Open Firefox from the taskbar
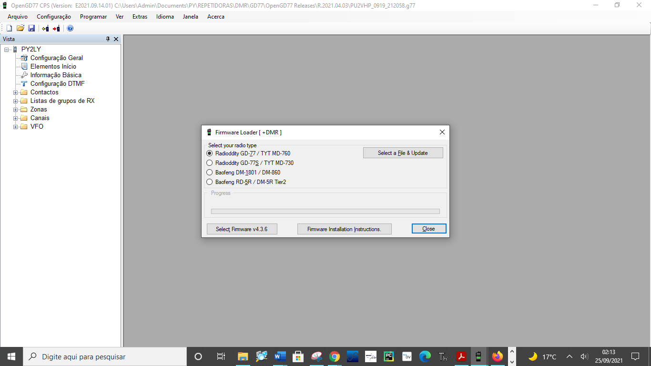Viewport: 651px width, 366px height. click(498, 356)
